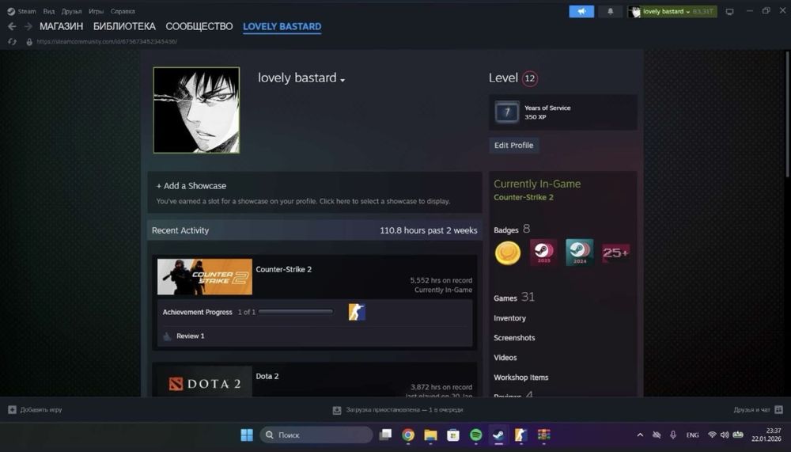This screenshot has width=791, height=452.
Task: Open Dota 2 title link
Action: 267,376
